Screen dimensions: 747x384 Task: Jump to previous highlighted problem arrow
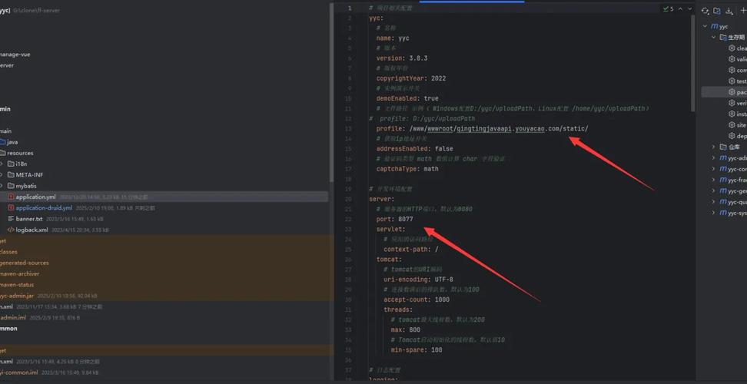pyautogui.click(x=680, y=9)
